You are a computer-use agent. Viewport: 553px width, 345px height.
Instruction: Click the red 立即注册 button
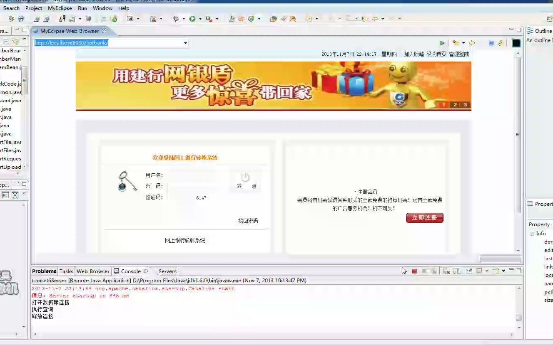click(x=424, y=218)
